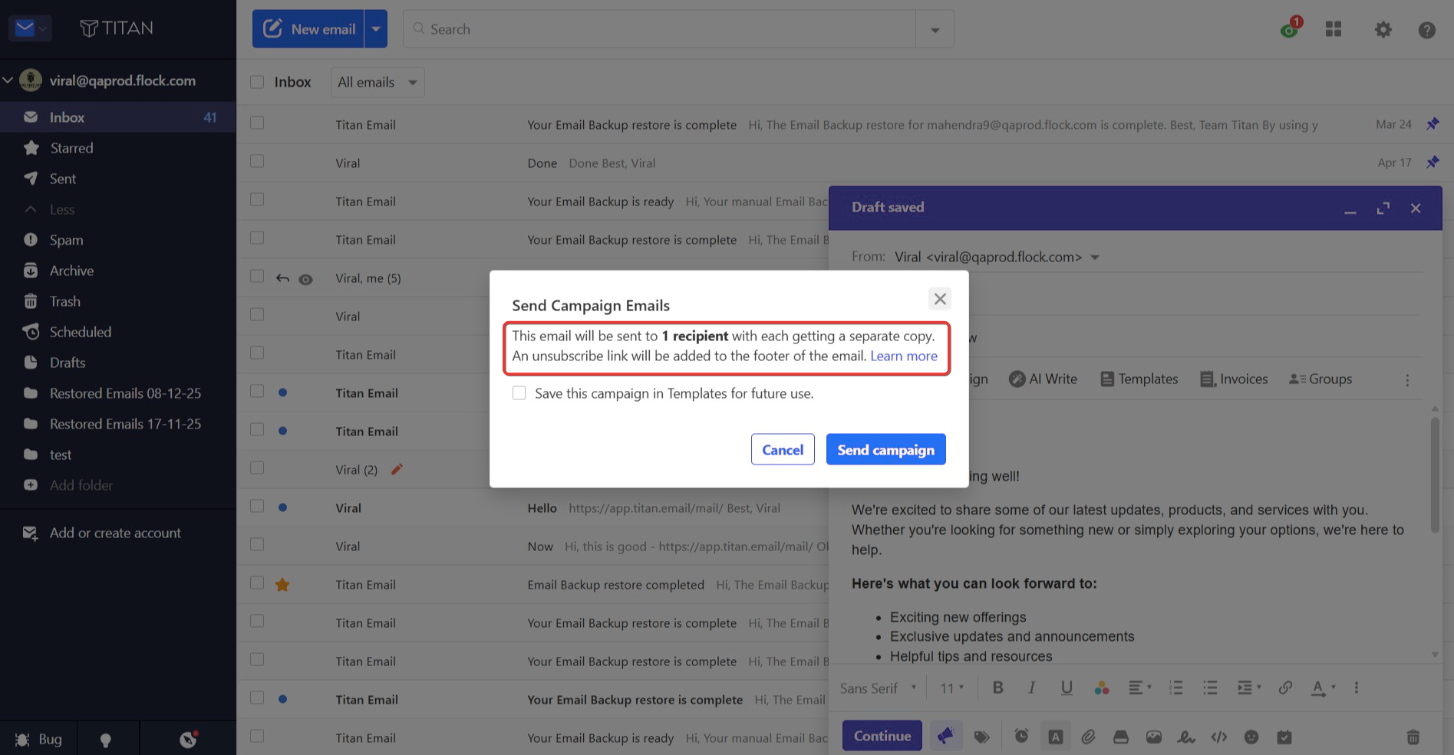Select the starred Email Backup restore completed checkbox
The height and width of the screenshot is (755, 1454).
(257, 583)
